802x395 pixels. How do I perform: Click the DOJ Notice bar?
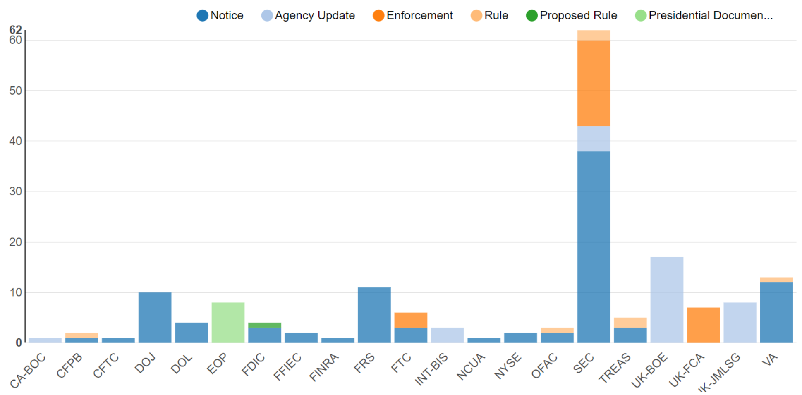tap(155, 318)
